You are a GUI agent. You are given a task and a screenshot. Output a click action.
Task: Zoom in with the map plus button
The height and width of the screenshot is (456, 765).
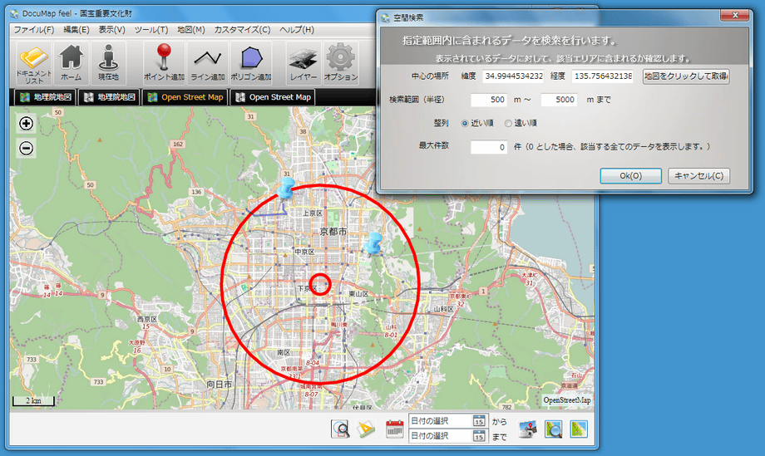click(x=27, y=123)
